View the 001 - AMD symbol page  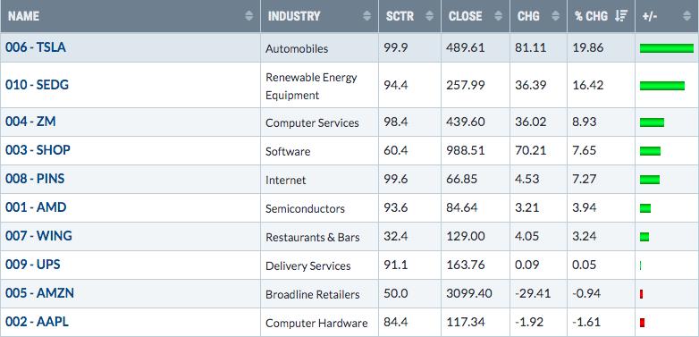(36, 207)
